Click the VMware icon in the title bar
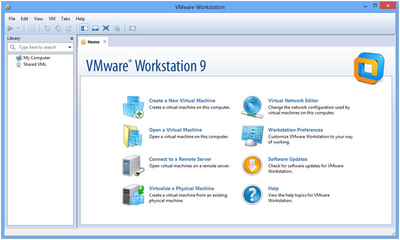Image resolution: width=400 pixels, height=240 pixels. (8, 7)
